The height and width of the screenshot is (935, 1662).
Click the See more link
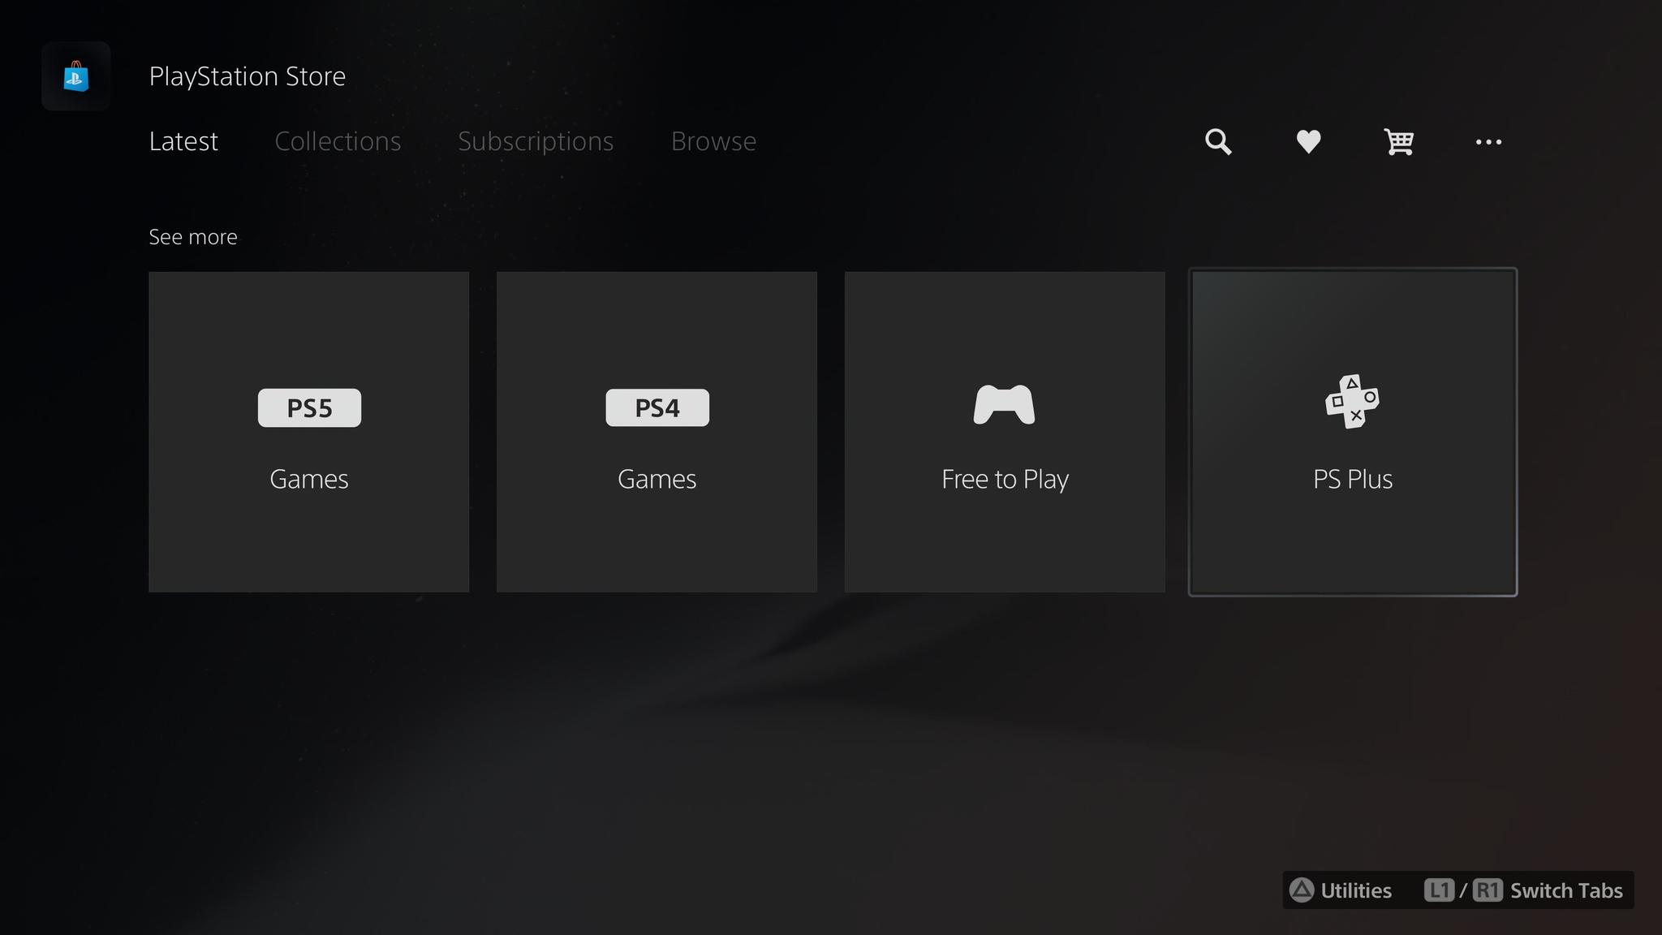[192, 236]
